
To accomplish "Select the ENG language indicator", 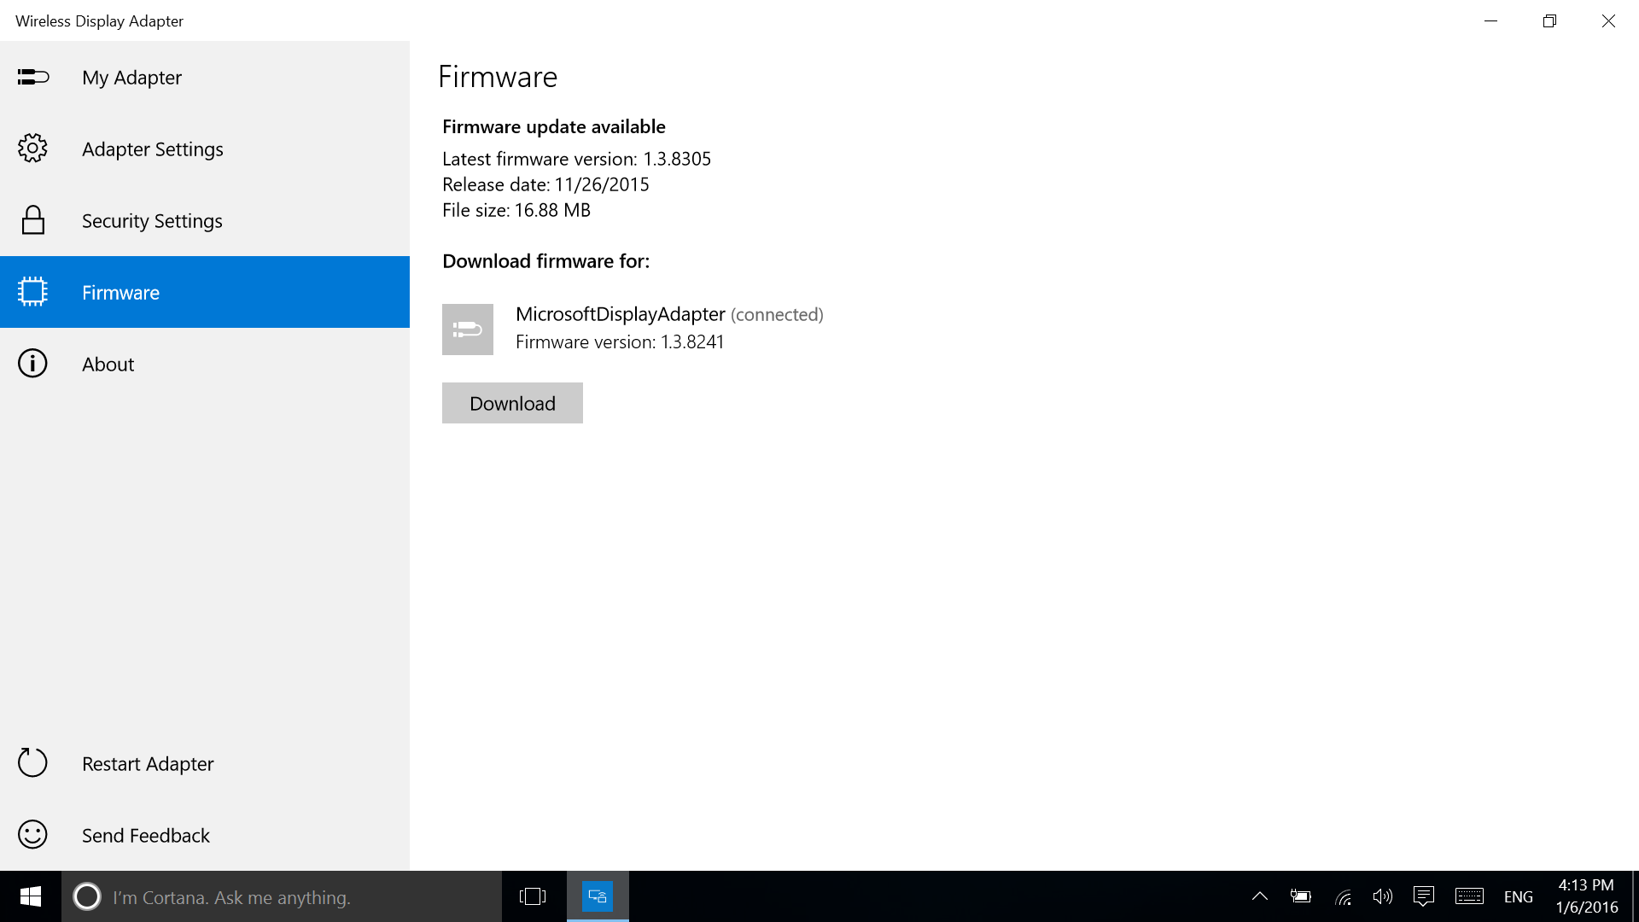I will 1519,896.
